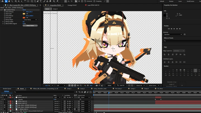Screen dimensions: 201x113
Task: Select the Zoom magnifier tool
Action: [12, 1]
